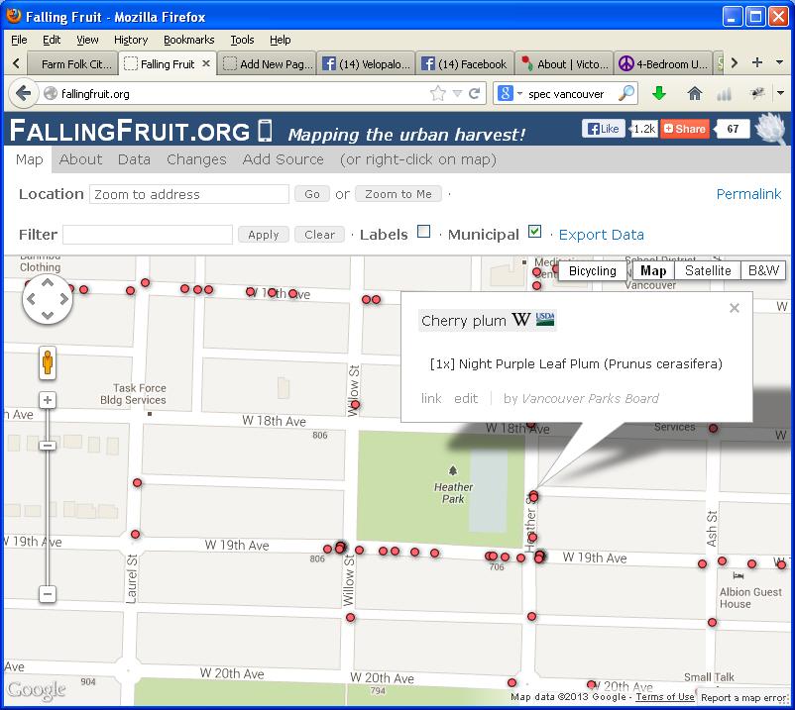Click the map zoom slider handle
795x710 pixels.
click(x=48, y=446)
